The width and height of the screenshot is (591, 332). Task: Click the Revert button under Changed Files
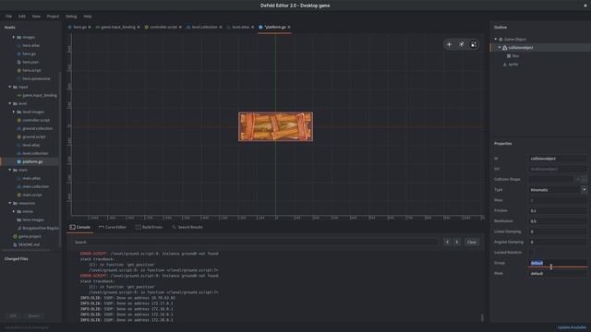point(33,315)
